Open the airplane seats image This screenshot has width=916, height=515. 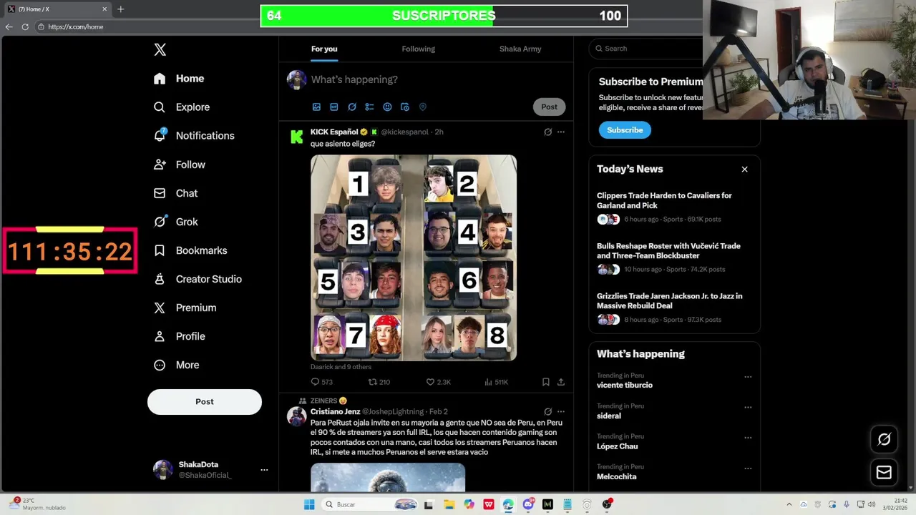click(414, 257)
